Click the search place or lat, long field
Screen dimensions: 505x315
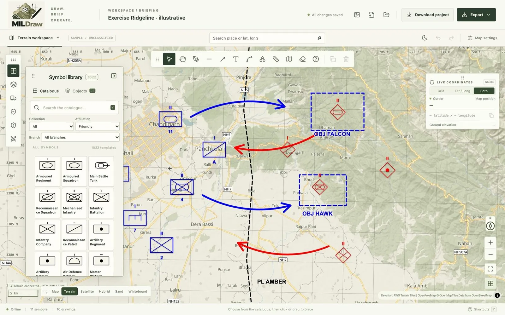tap(267, 38)
